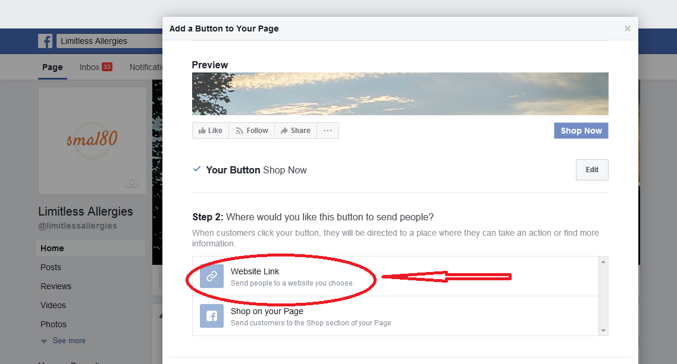Click the scrollbar down arrow in options list
The height and width of the screenshot is (364, 677).
(603, 330)
